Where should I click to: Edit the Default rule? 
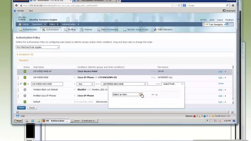coord(220,102)
